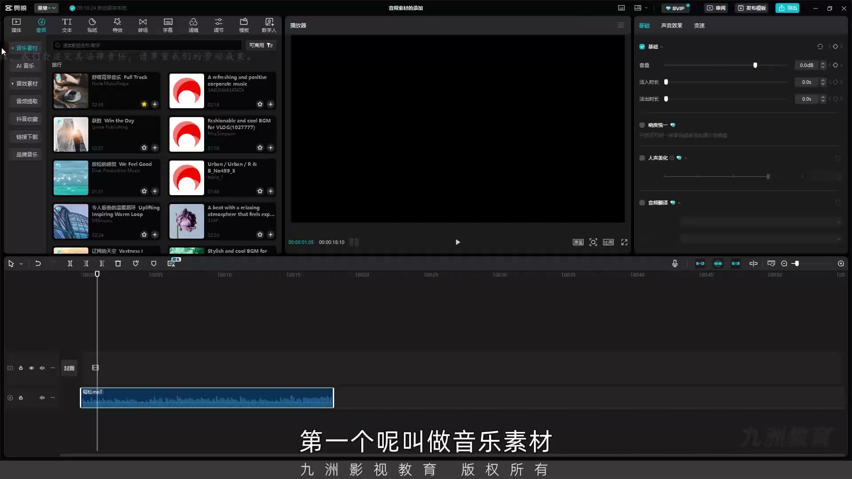Image resolution: width=852 pixels, height=479 pixels.
Task: Open the 字幕 captions panel
Action: click(x=168, y=25)
